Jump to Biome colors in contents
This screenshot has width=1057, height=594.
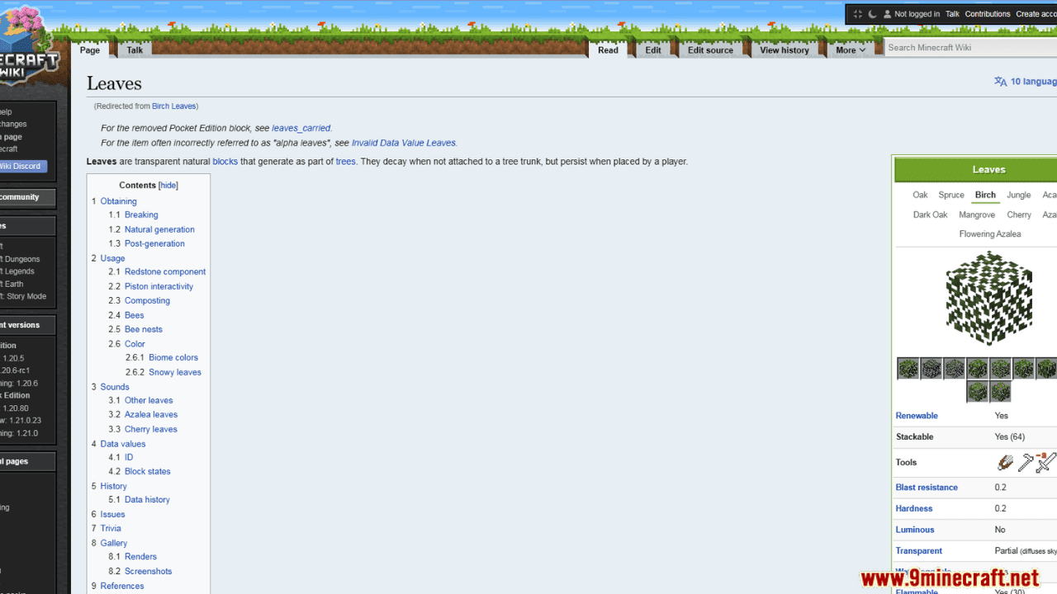click(173, 357)
